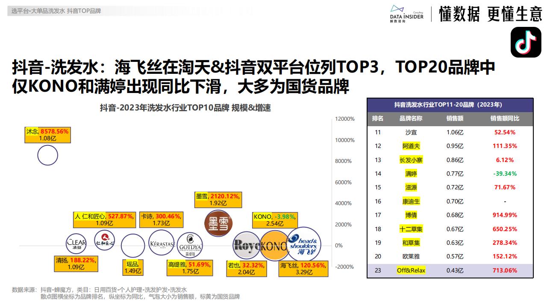This screenshot has width=547, height=307.
Task: Click the 康迪生 brand cell
Action: [x=411, y=201]
